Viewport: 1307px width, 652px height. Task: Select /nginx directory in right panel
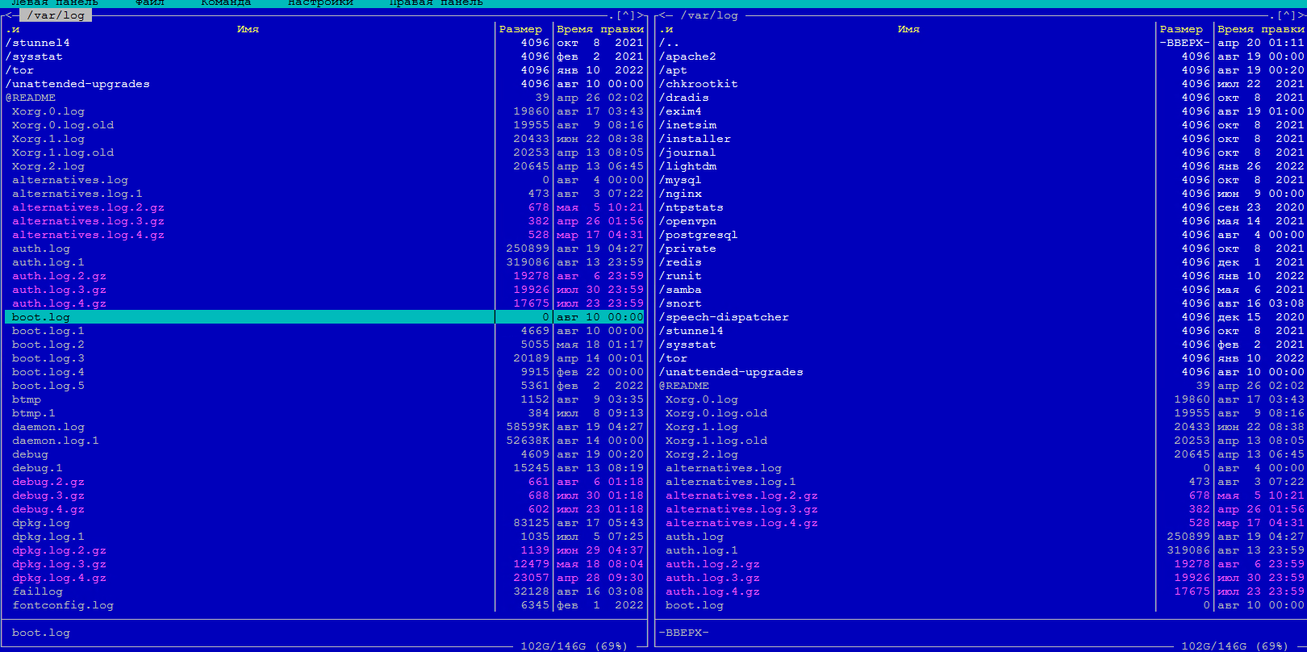point(680,194)
